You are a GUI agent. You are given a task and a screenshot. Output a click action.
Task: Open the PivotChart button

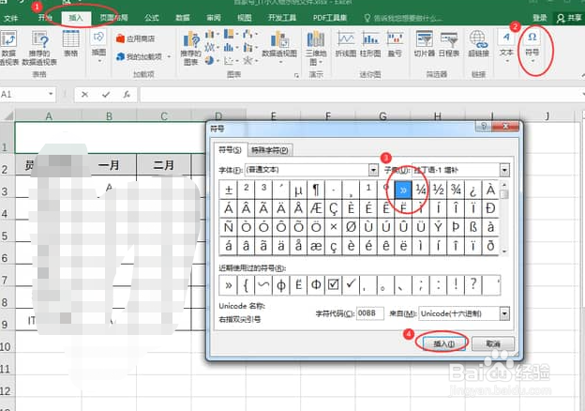click(279, 47)
